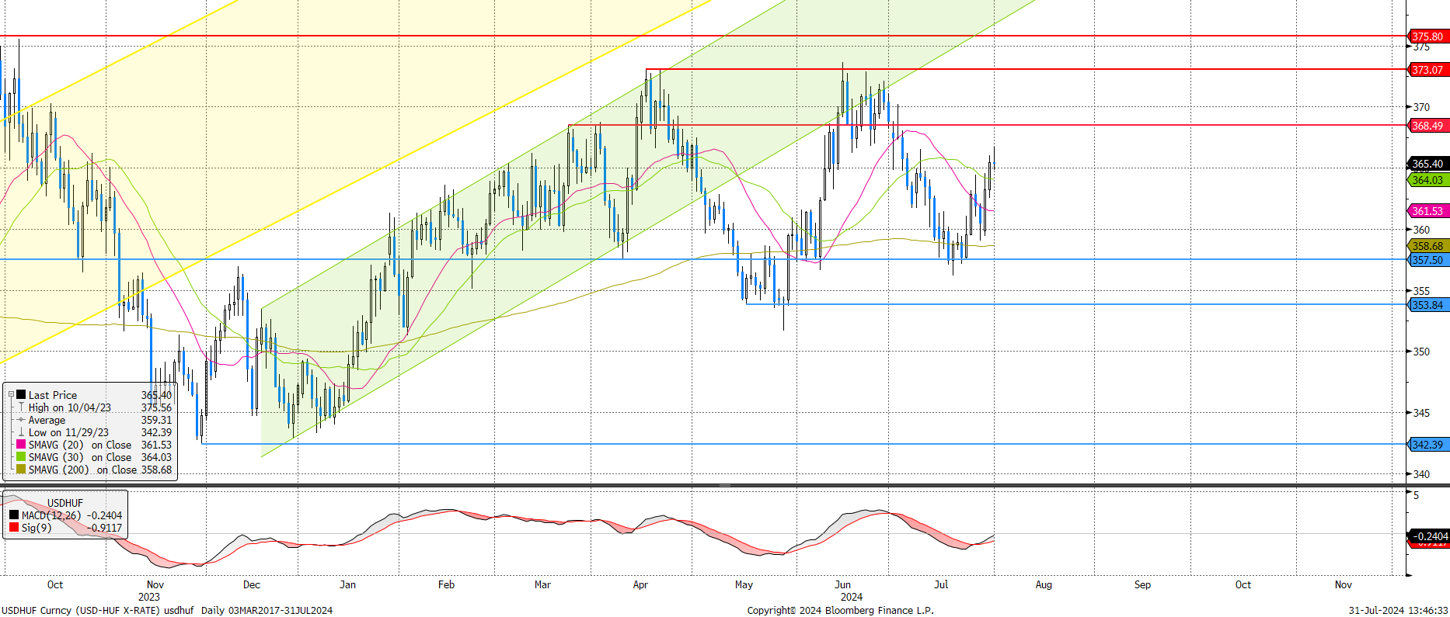Select 'Low on 11/29/23' legend row
This screenshot has width=1450, height=617.
68,432
